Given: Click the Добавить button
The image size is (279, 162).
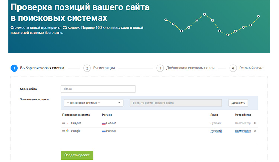Looking at the screenshot, I should pyautogui.click(x=238, y=103).
